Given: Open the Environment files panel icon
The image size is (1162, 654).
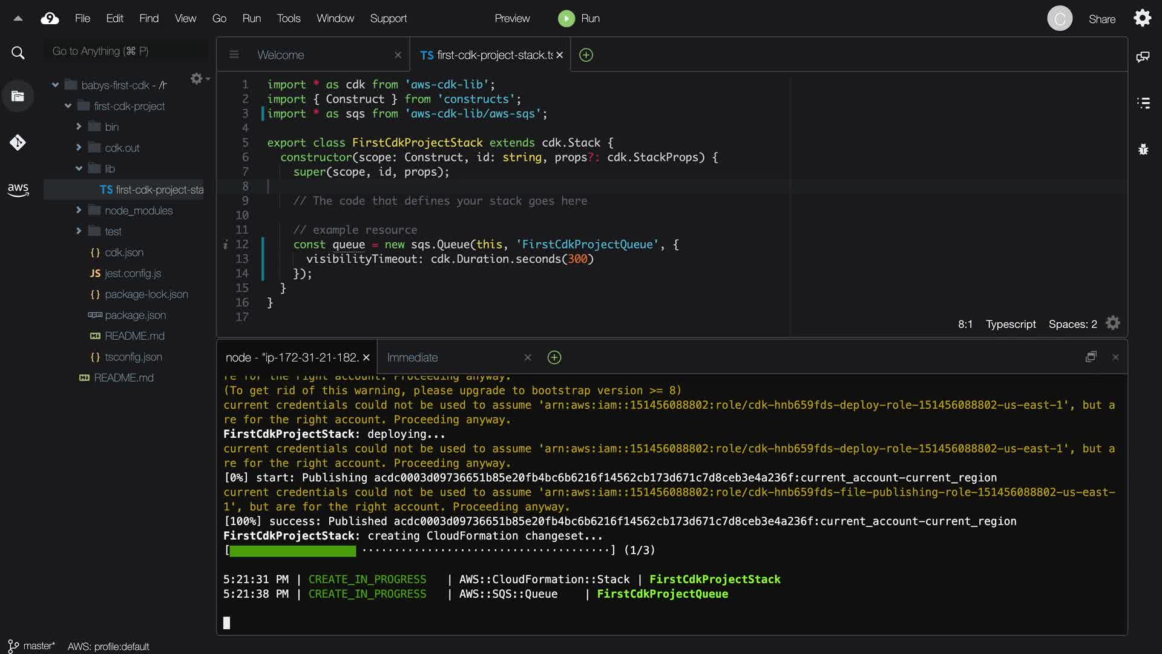Looking at the screenshot, I should 18,96.
